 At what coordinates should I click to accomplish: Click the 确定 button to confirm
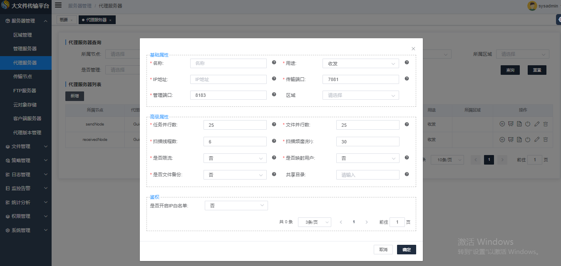point(406,249)
